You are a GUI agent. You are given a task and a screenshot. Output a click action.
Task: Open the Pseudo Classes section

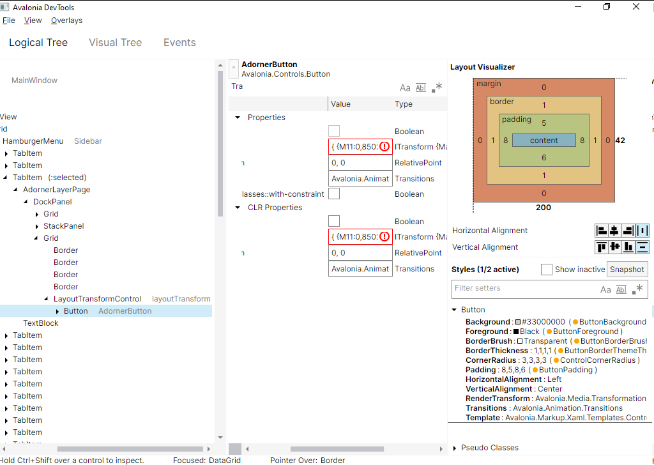tap(455, 447)
